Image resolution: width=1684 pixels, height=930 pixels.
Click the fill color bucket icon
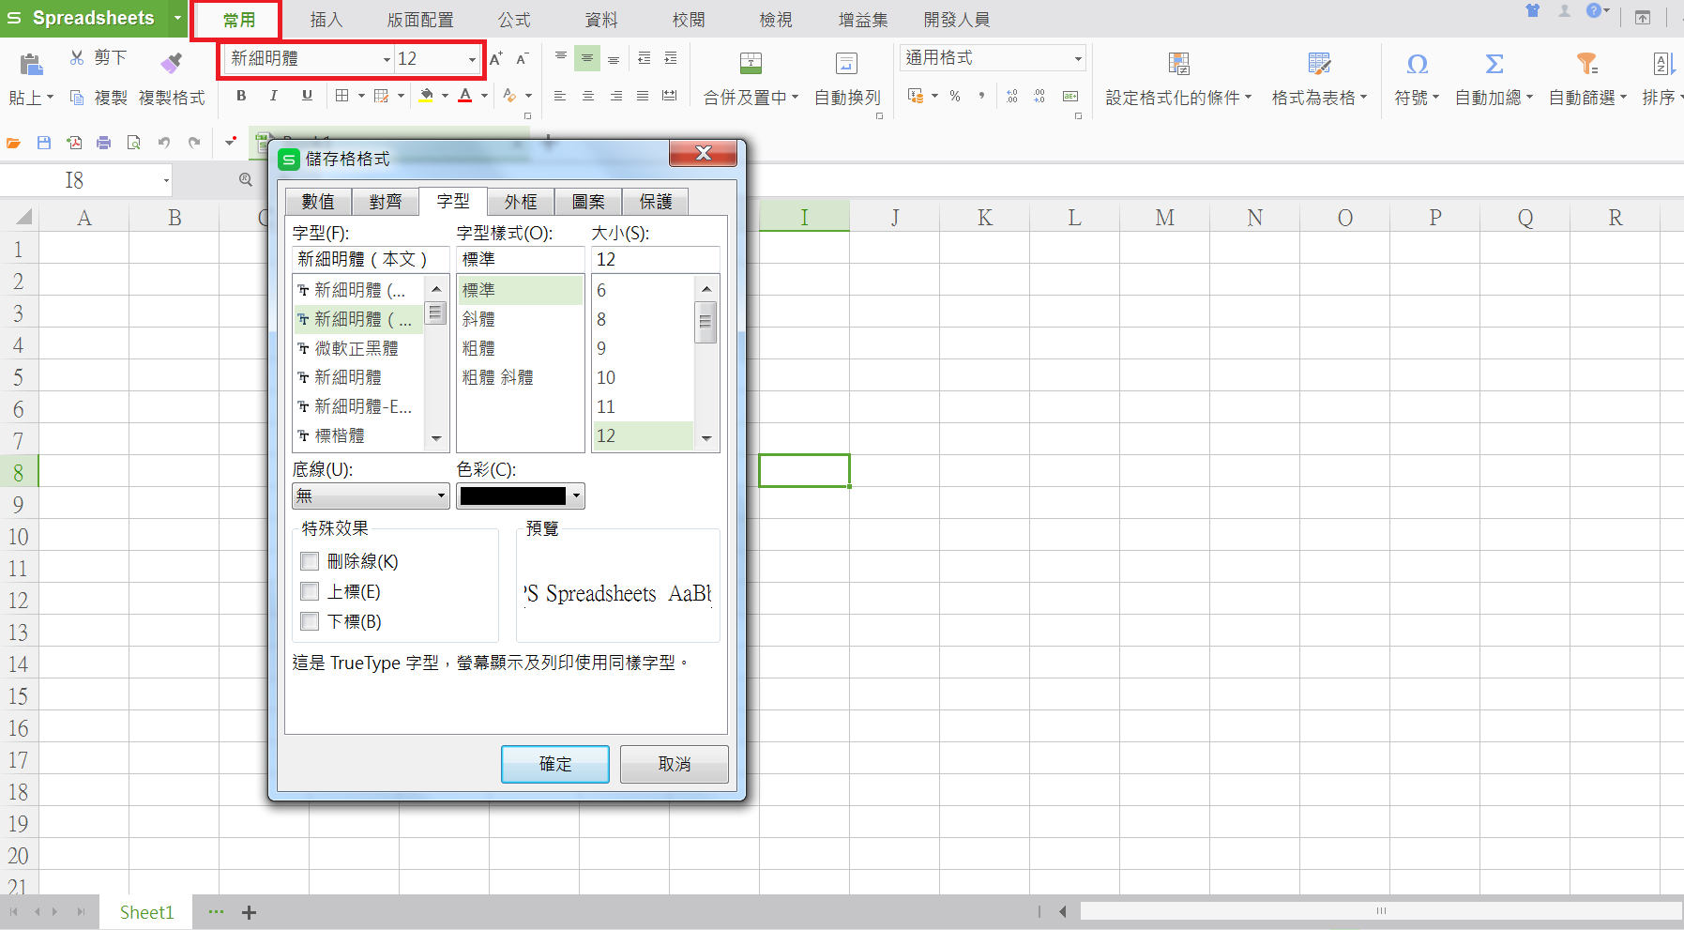click(x=427, y=96)
